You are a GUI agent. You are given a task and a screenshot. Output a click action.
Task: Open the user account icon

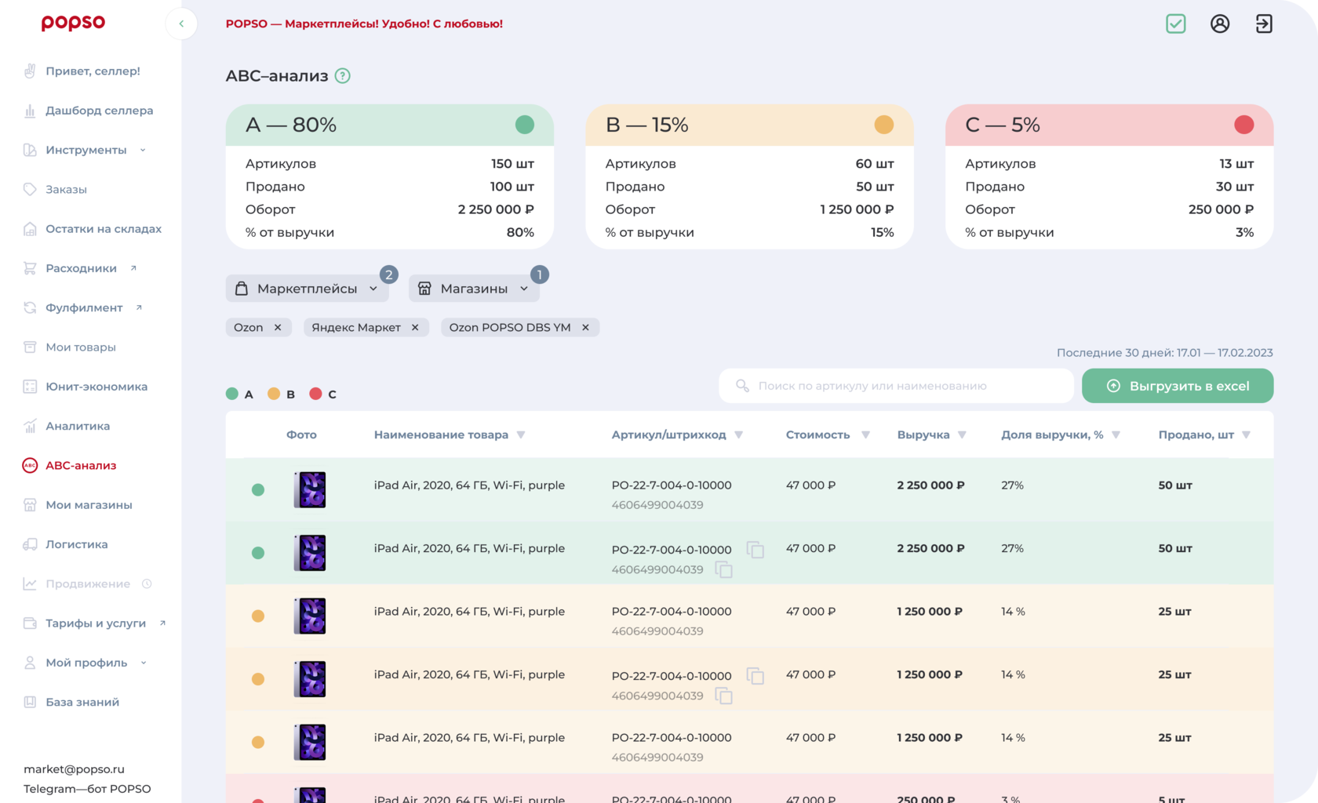click(x=1220, y=24)
